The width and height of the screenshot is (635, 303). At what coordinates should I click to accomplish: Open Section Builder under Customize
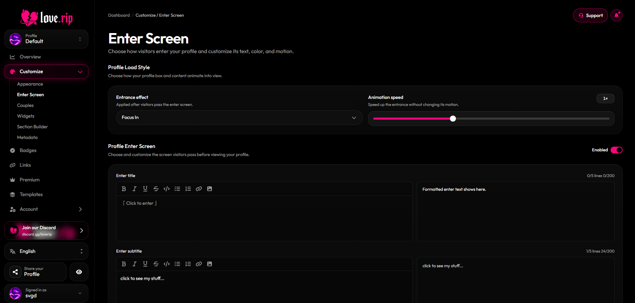pos(32,127)
